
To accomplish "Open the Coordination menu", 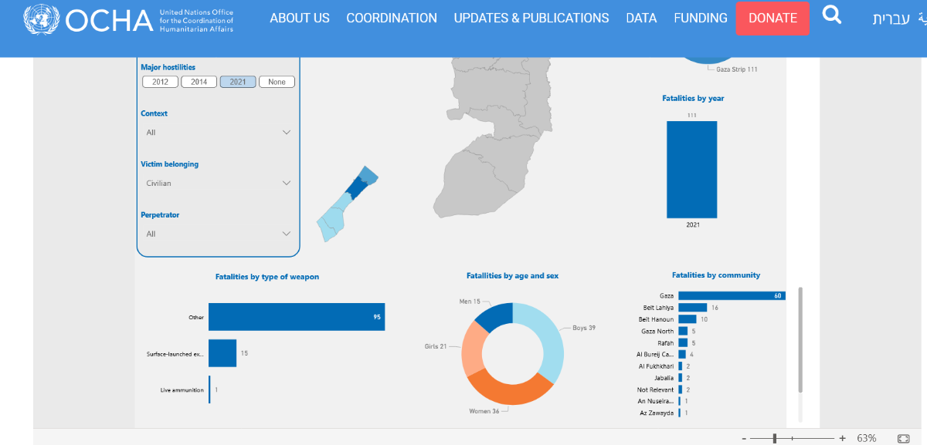I will pyautogui.click(x=391, y=18).
